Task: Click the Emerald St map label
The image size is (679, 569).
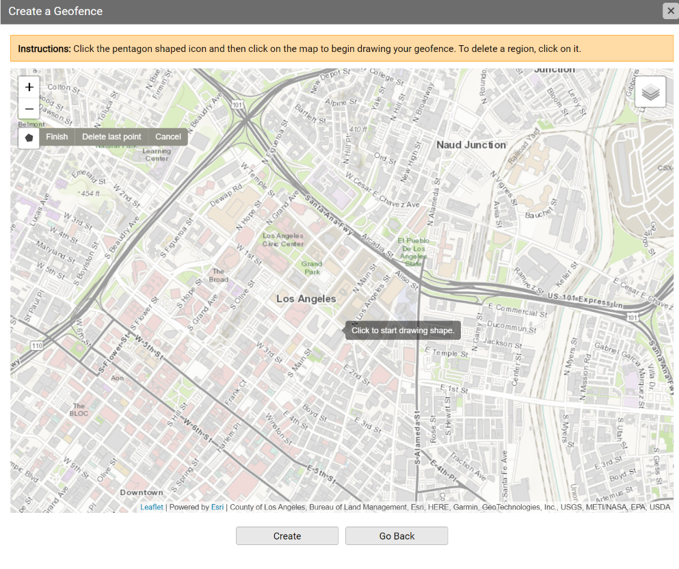Action: [x=89, y=176]
